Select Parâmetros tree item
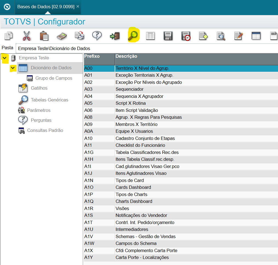The height and width of the screenshot is (265, 278). click(x=39, y=111)
